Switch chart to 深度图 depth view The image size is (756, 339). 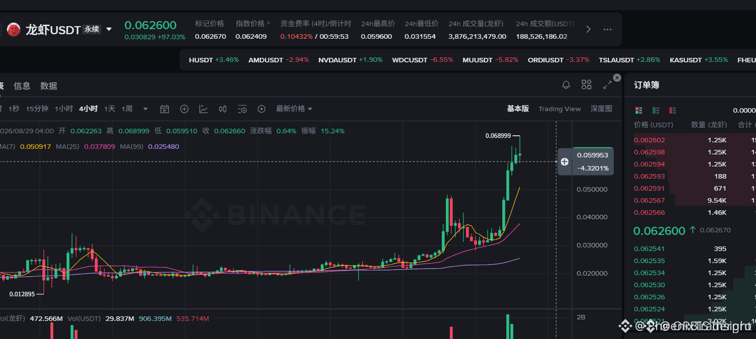(601, 109)
